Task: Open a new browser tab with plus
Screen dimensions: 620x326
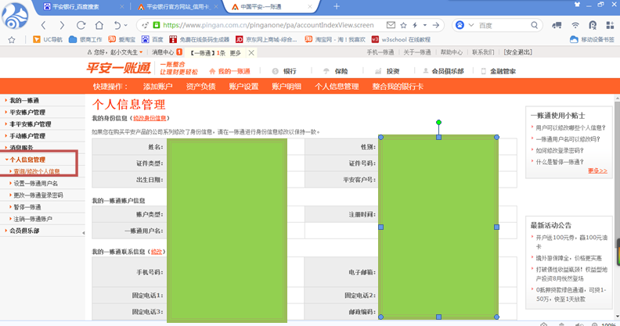Action: click(x=337, y=6)
